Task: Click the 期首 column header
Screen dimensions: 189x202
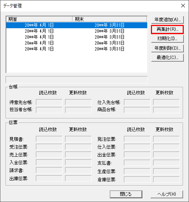Action: point(39,19)
